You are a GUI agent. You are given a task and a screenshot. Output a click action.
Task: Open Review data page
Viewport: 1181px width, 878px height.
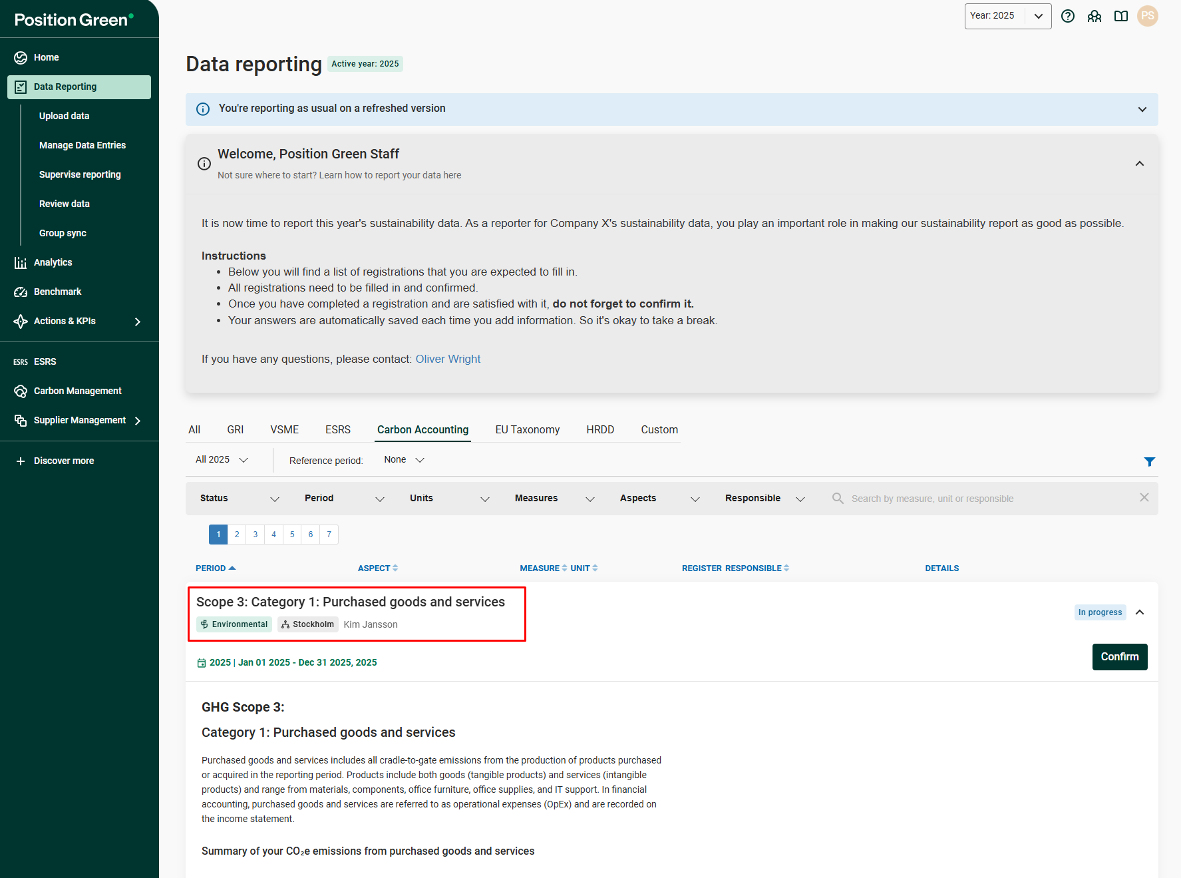click(x=64, y=204)
